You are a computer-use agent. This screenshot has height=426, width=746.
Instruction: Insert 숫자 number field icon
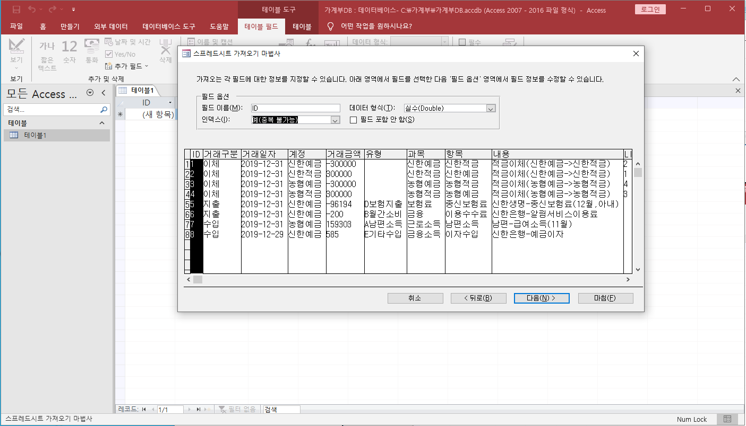[70, 52]
